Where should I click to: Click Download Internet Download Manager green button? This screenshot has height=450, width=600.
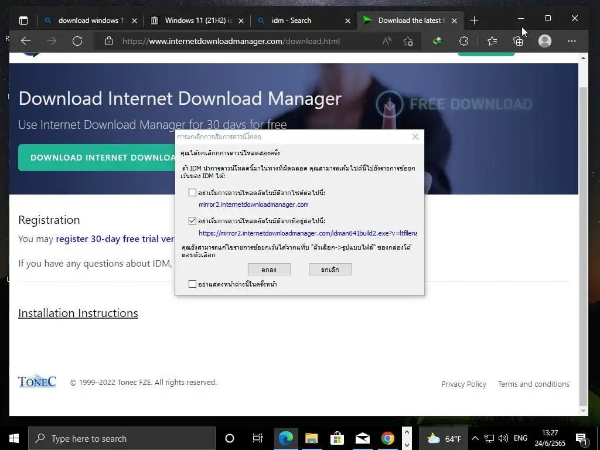tap(97, 158)
